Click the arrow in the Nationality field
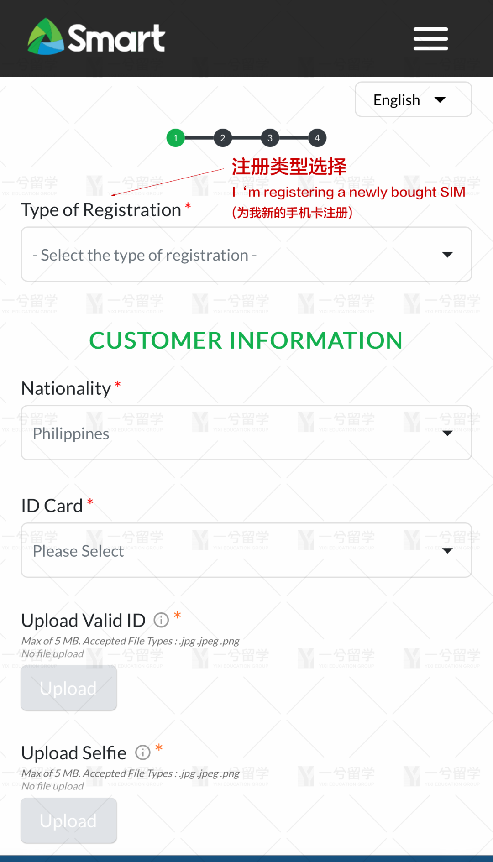The height and width of the screenshot is (862, 493). click(447, 433)
